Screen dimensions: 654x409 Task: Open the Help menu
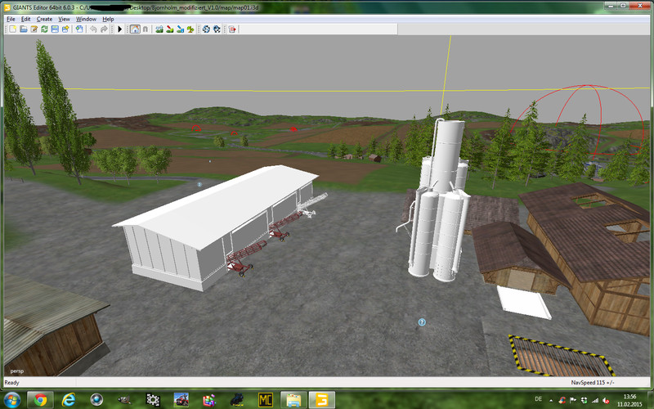pyautogui.click(x=108, y=19)
